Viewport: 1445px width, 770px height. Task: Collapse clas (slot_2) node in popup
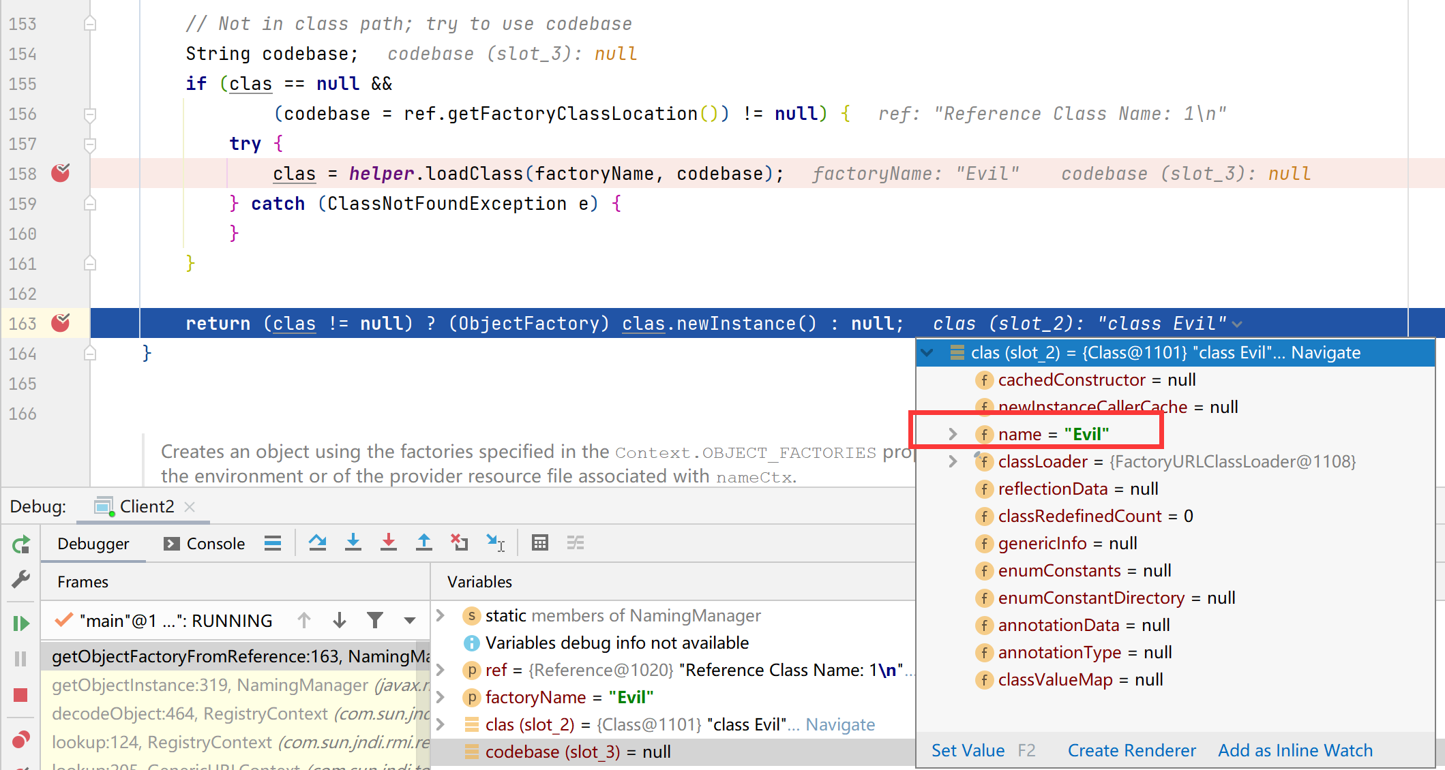(927, 352)
